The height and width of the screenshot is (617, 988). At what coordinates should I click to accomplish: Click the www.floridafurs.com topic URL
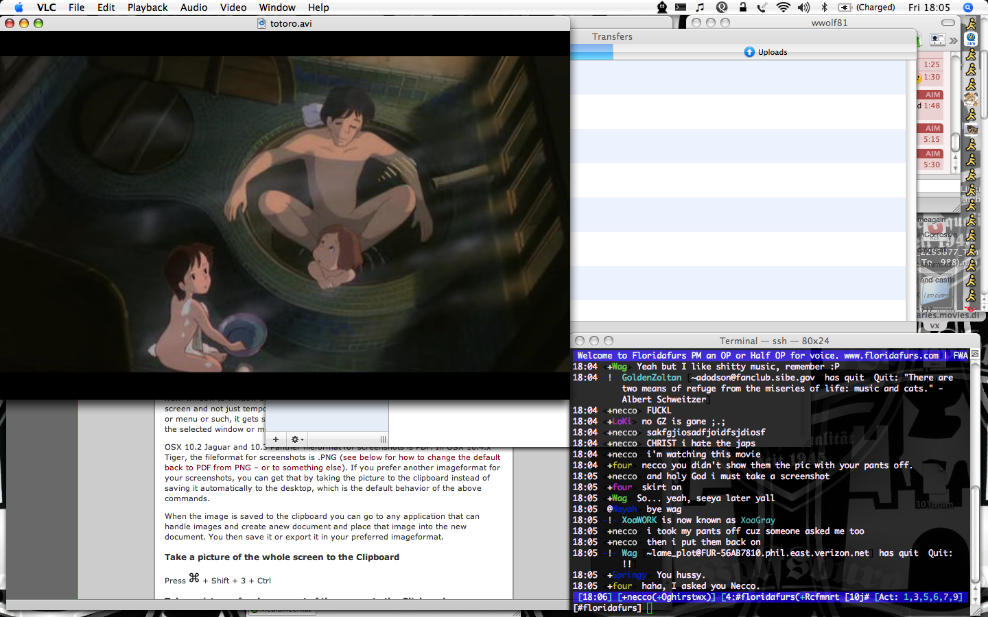(x=891, y=356)
